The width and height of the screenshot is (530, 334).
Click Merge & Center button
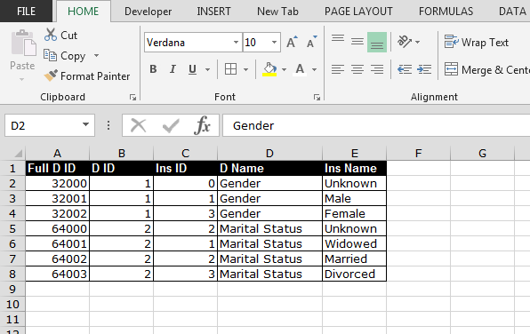click(x=486, y=69)
